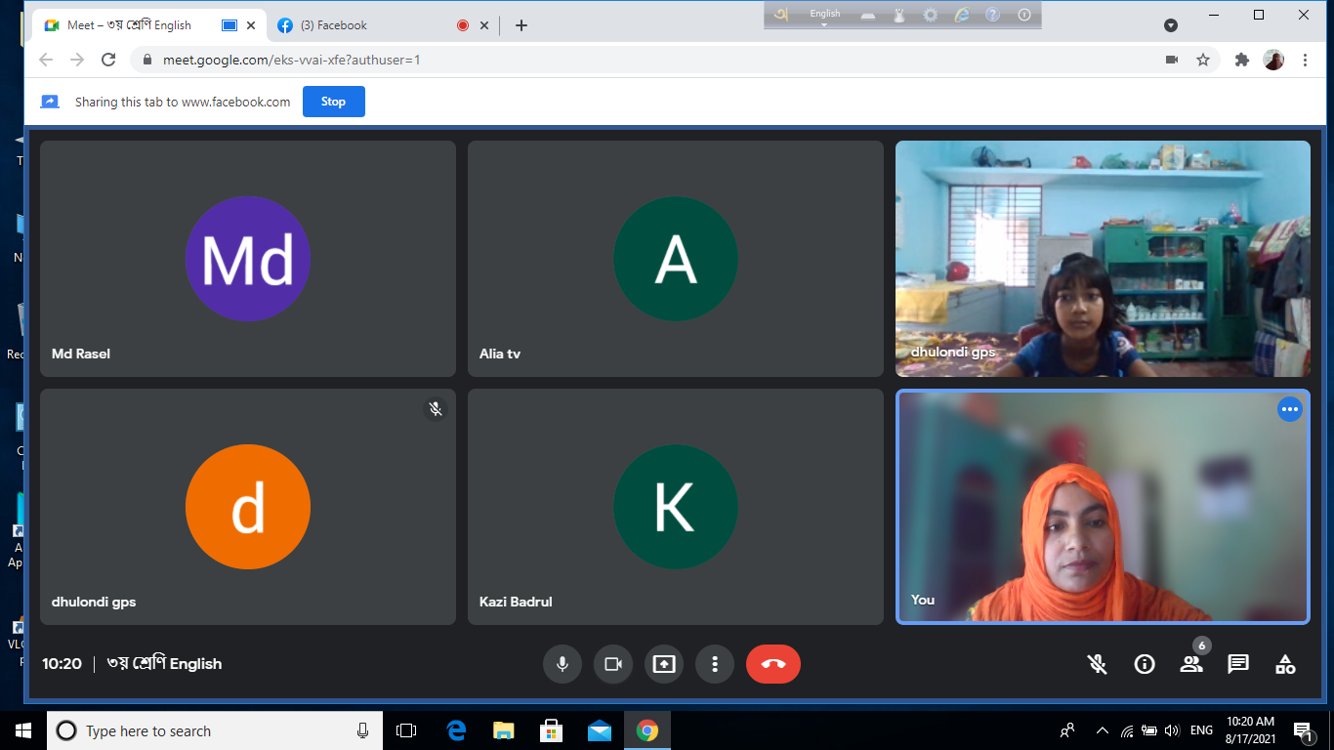Open Chrome profile avatar
The width and height of the screenshot is (1334, 750).
coord(1273,60)
